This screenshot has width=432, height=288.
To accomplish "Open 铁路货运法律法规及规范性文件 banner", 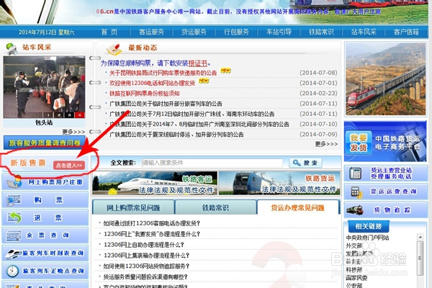I will coord(279,184).
